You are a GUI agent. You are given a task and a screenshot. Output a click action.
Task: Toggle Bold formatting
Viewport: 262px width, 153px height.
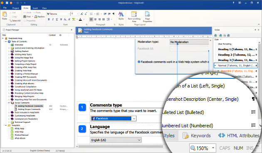[x=49, y=19]
